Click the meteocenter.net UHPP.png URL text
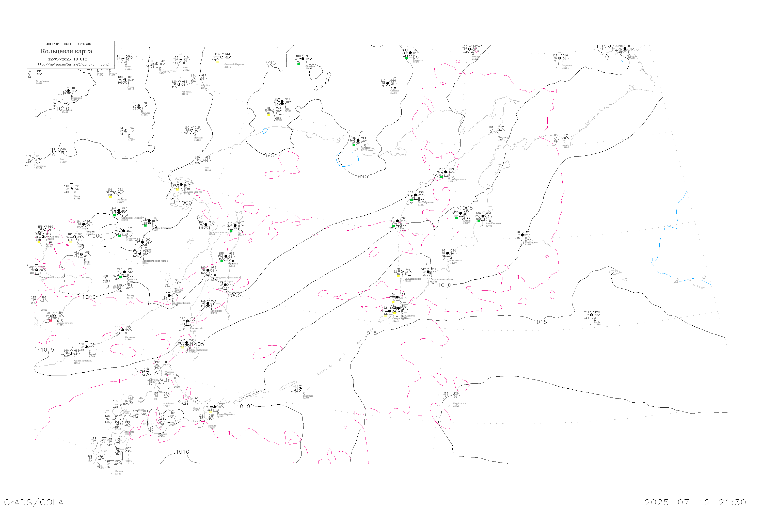The height and width of the screenshot is (508, 762). point(72,65)
